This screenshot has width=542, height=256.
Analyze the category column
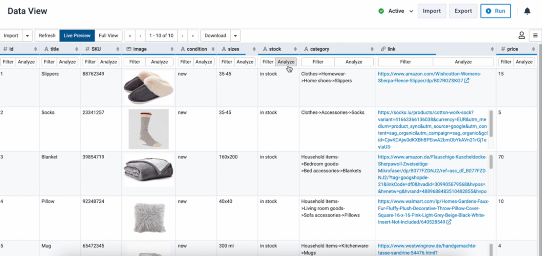354,62
